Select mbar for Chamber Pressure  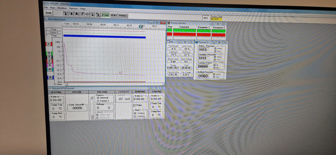(x=215, y=57)
